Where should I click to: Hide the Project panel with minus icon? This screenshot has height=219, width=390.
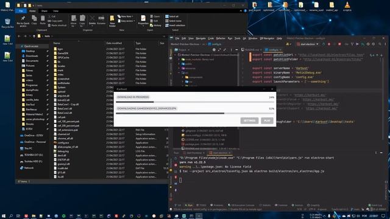pos(236,50)
